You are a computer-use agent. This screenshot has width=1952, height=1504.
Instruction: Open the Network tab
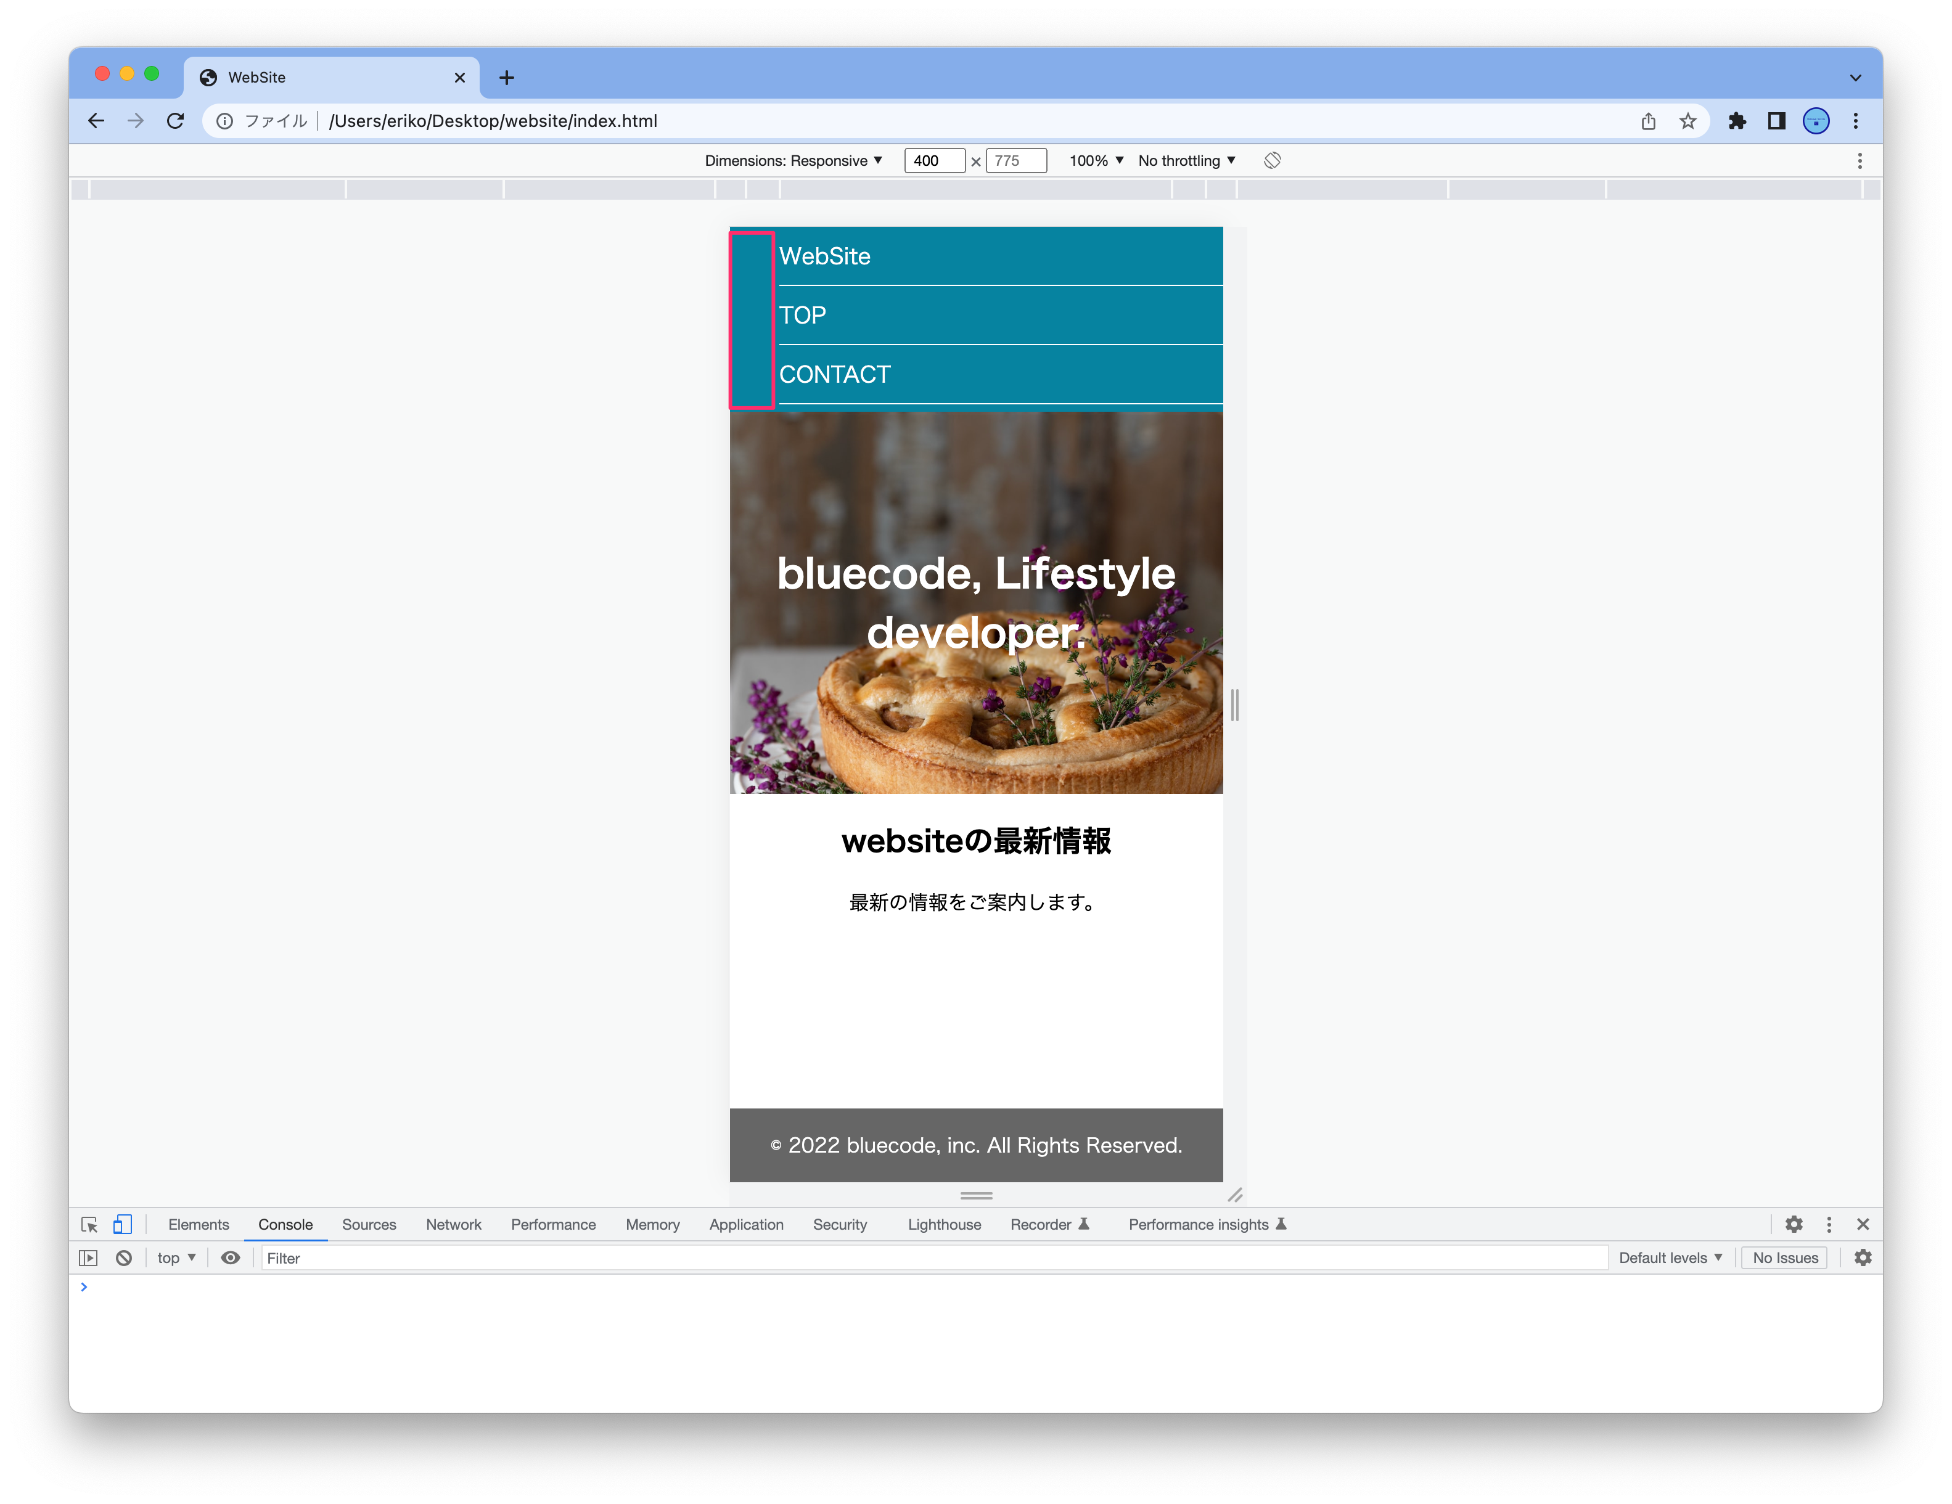pos(453,1224)
